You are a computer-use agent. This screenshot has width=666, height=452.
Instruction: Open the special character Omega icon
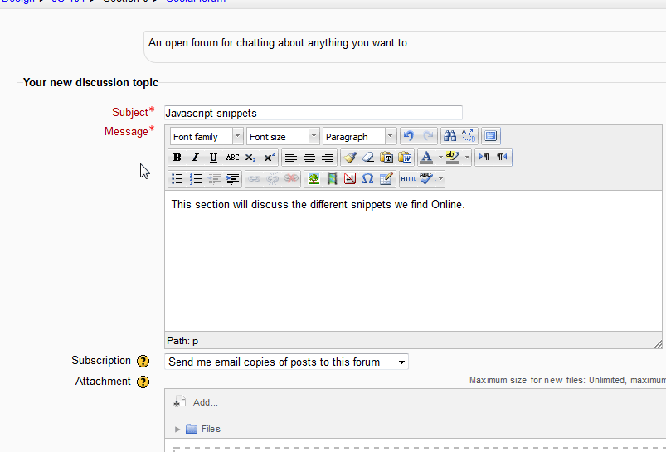[x=367, y=178]
